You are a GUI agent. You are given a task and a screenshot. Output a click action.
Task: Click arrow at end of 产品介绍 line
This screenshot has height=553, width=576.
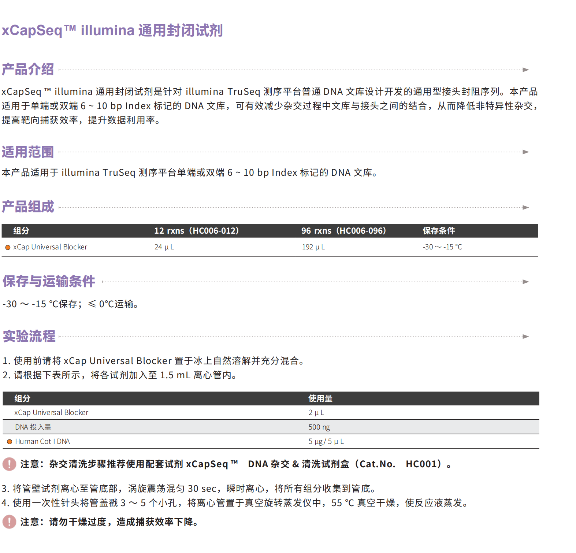(526, 70)
